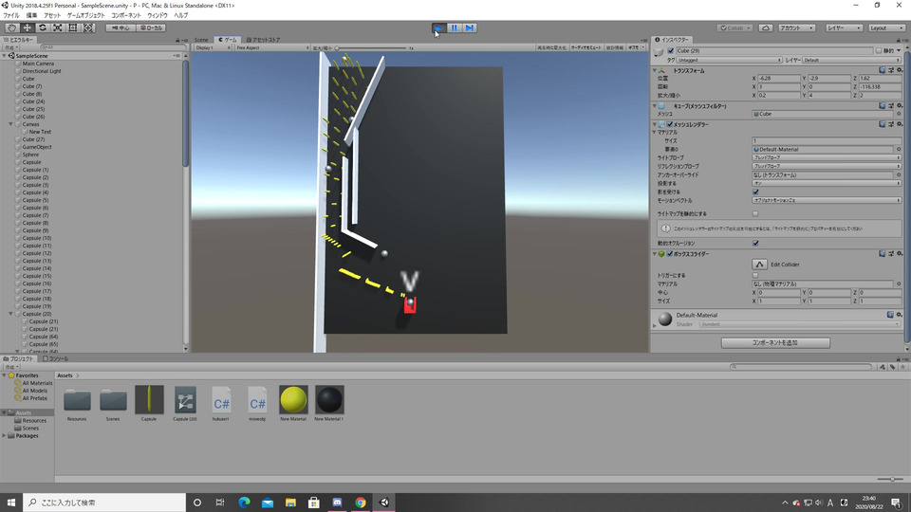Toggle the 静的 (static) checkbox
Viewport: 911px width, 512px height.
click(x=878, y=50)
